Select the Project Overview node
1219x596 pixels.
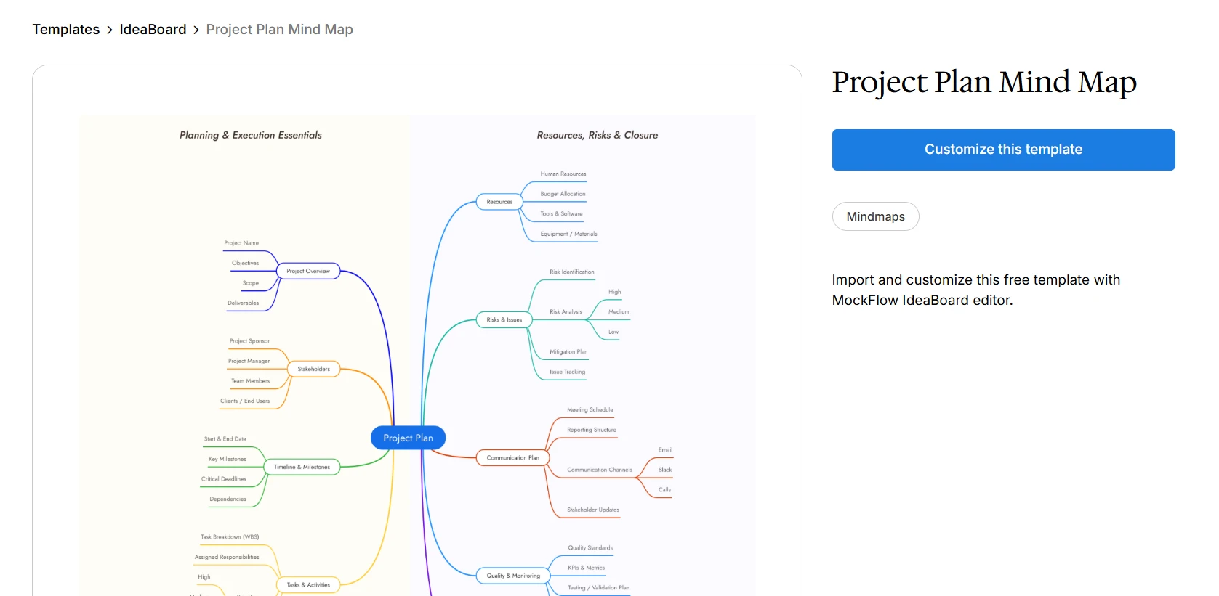tap(307, 271)
